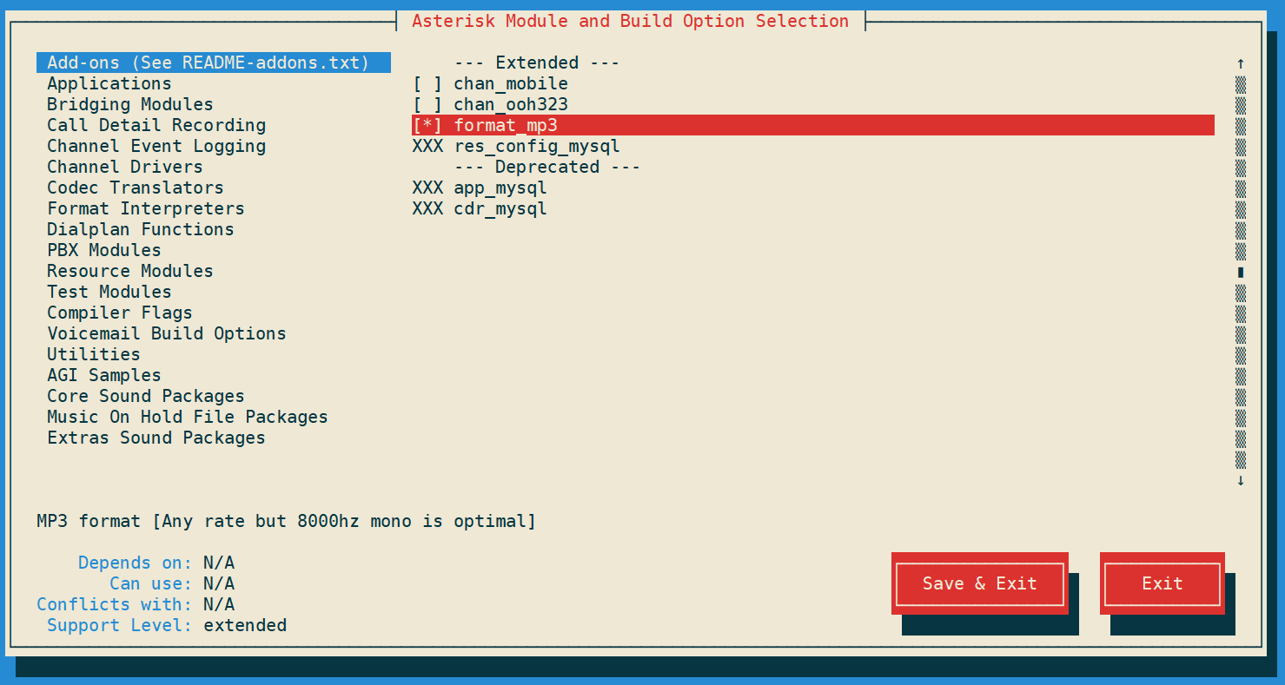Open PBX Modules category
1285x685 pixels.
(104, 250)
